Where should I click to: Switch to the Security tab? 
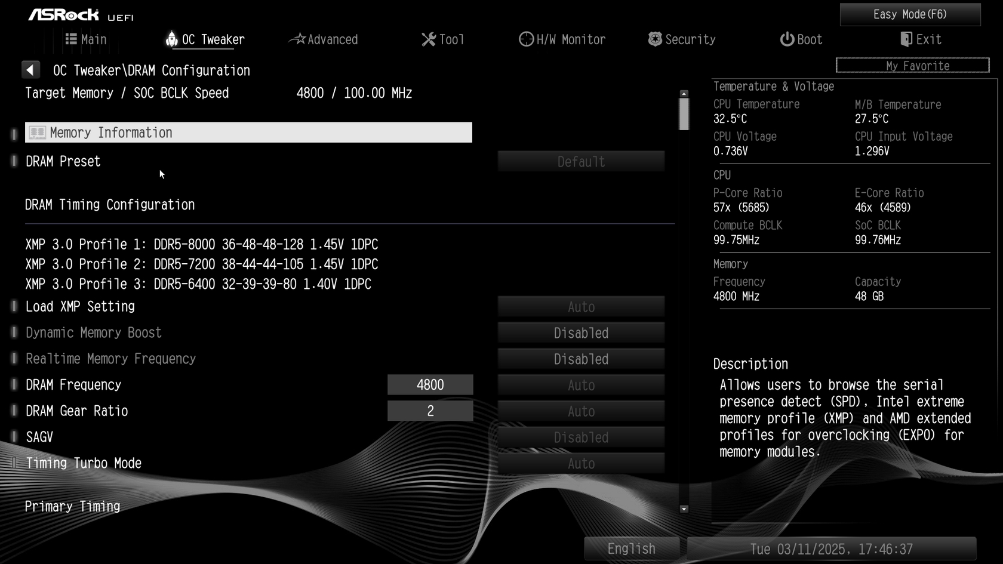click(682, 39)
